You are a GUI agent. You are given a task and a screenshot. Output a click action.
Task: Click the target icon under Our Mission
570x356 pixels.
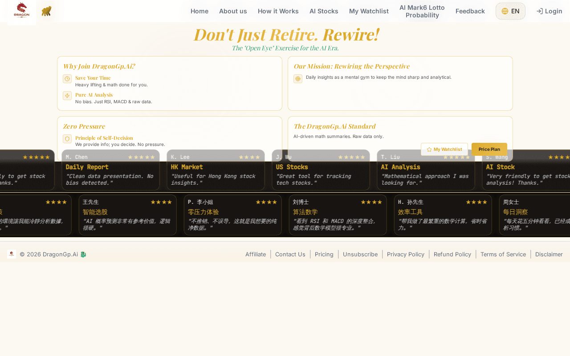click(x=298, y=79)
